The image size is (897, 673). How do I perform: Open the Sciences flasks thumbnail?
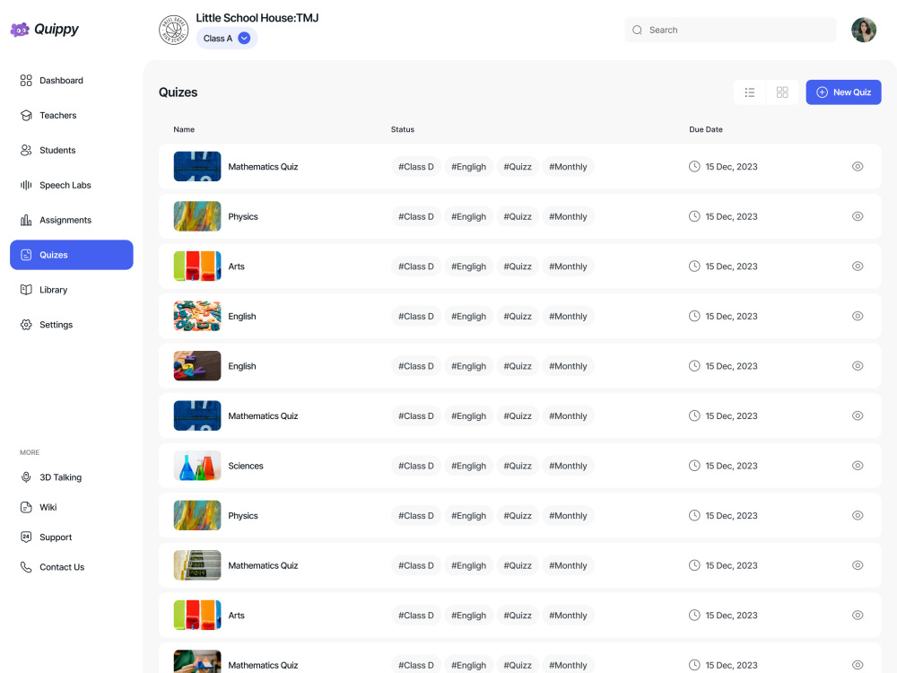point(197,466)
